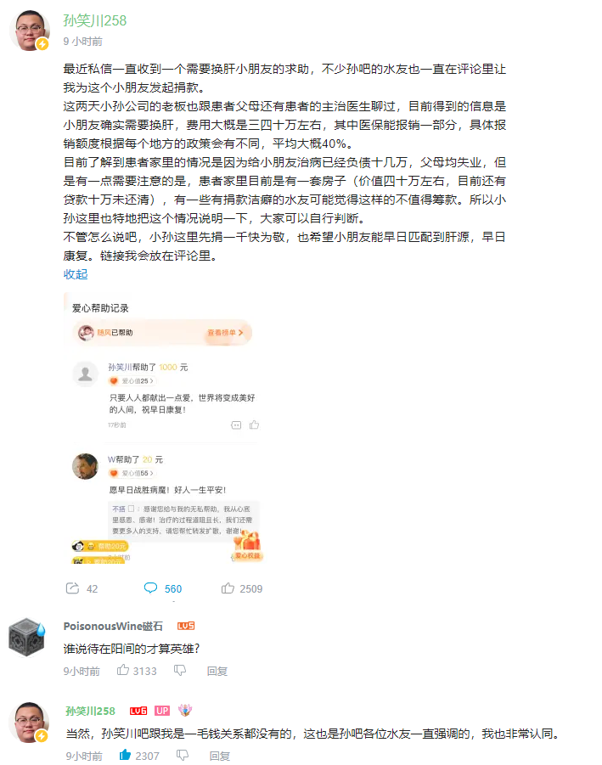
Task: Click 孙笑川258's avatar in the comment section
Action: coord(29,722)
